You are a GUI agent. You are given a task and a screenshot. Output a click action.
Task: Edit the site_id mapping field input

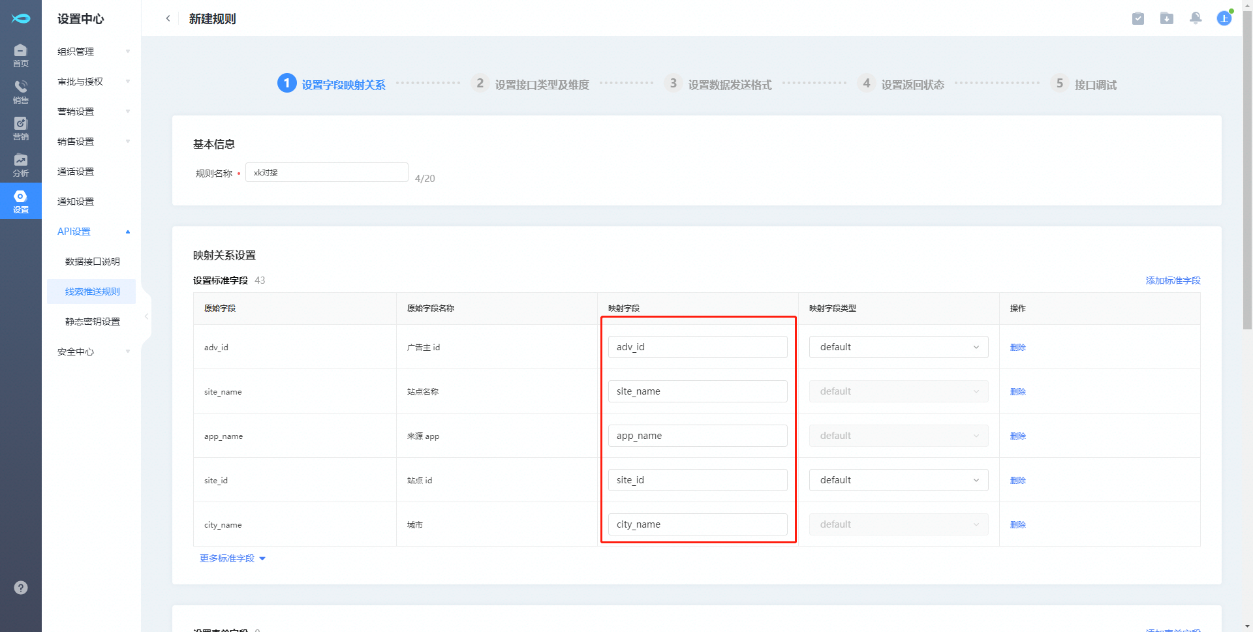698,480
